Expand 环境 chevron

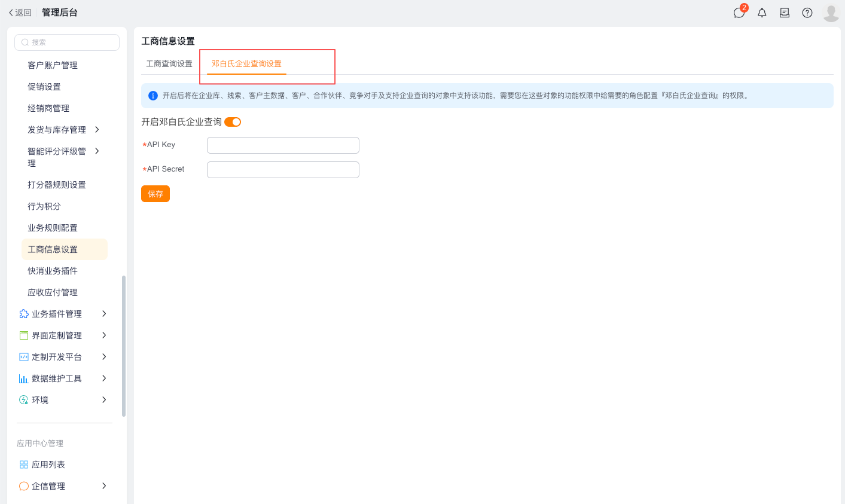pyautogui.click(x=104, y=400)
